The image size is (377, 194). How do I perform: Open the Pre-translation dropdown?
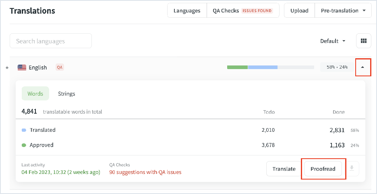[x=343, y=11]
